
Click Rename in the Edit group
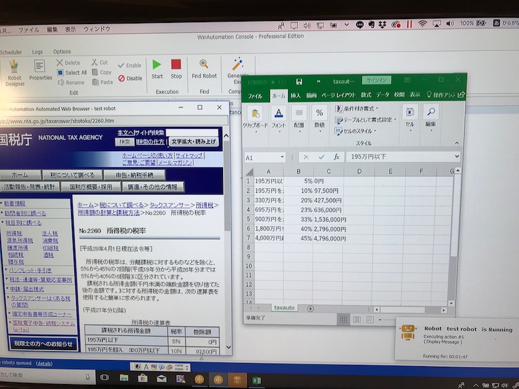coord(71,82)
